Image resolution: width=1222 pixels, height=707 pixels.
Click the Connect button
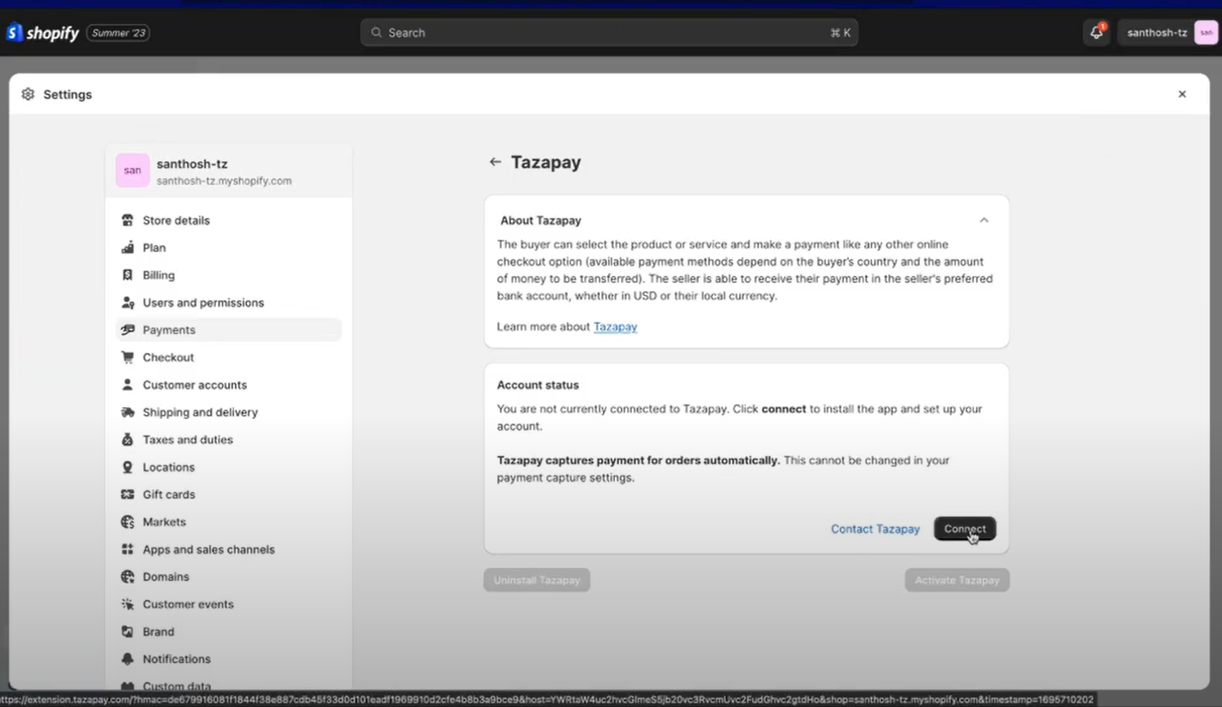click(x=965, y=529)
